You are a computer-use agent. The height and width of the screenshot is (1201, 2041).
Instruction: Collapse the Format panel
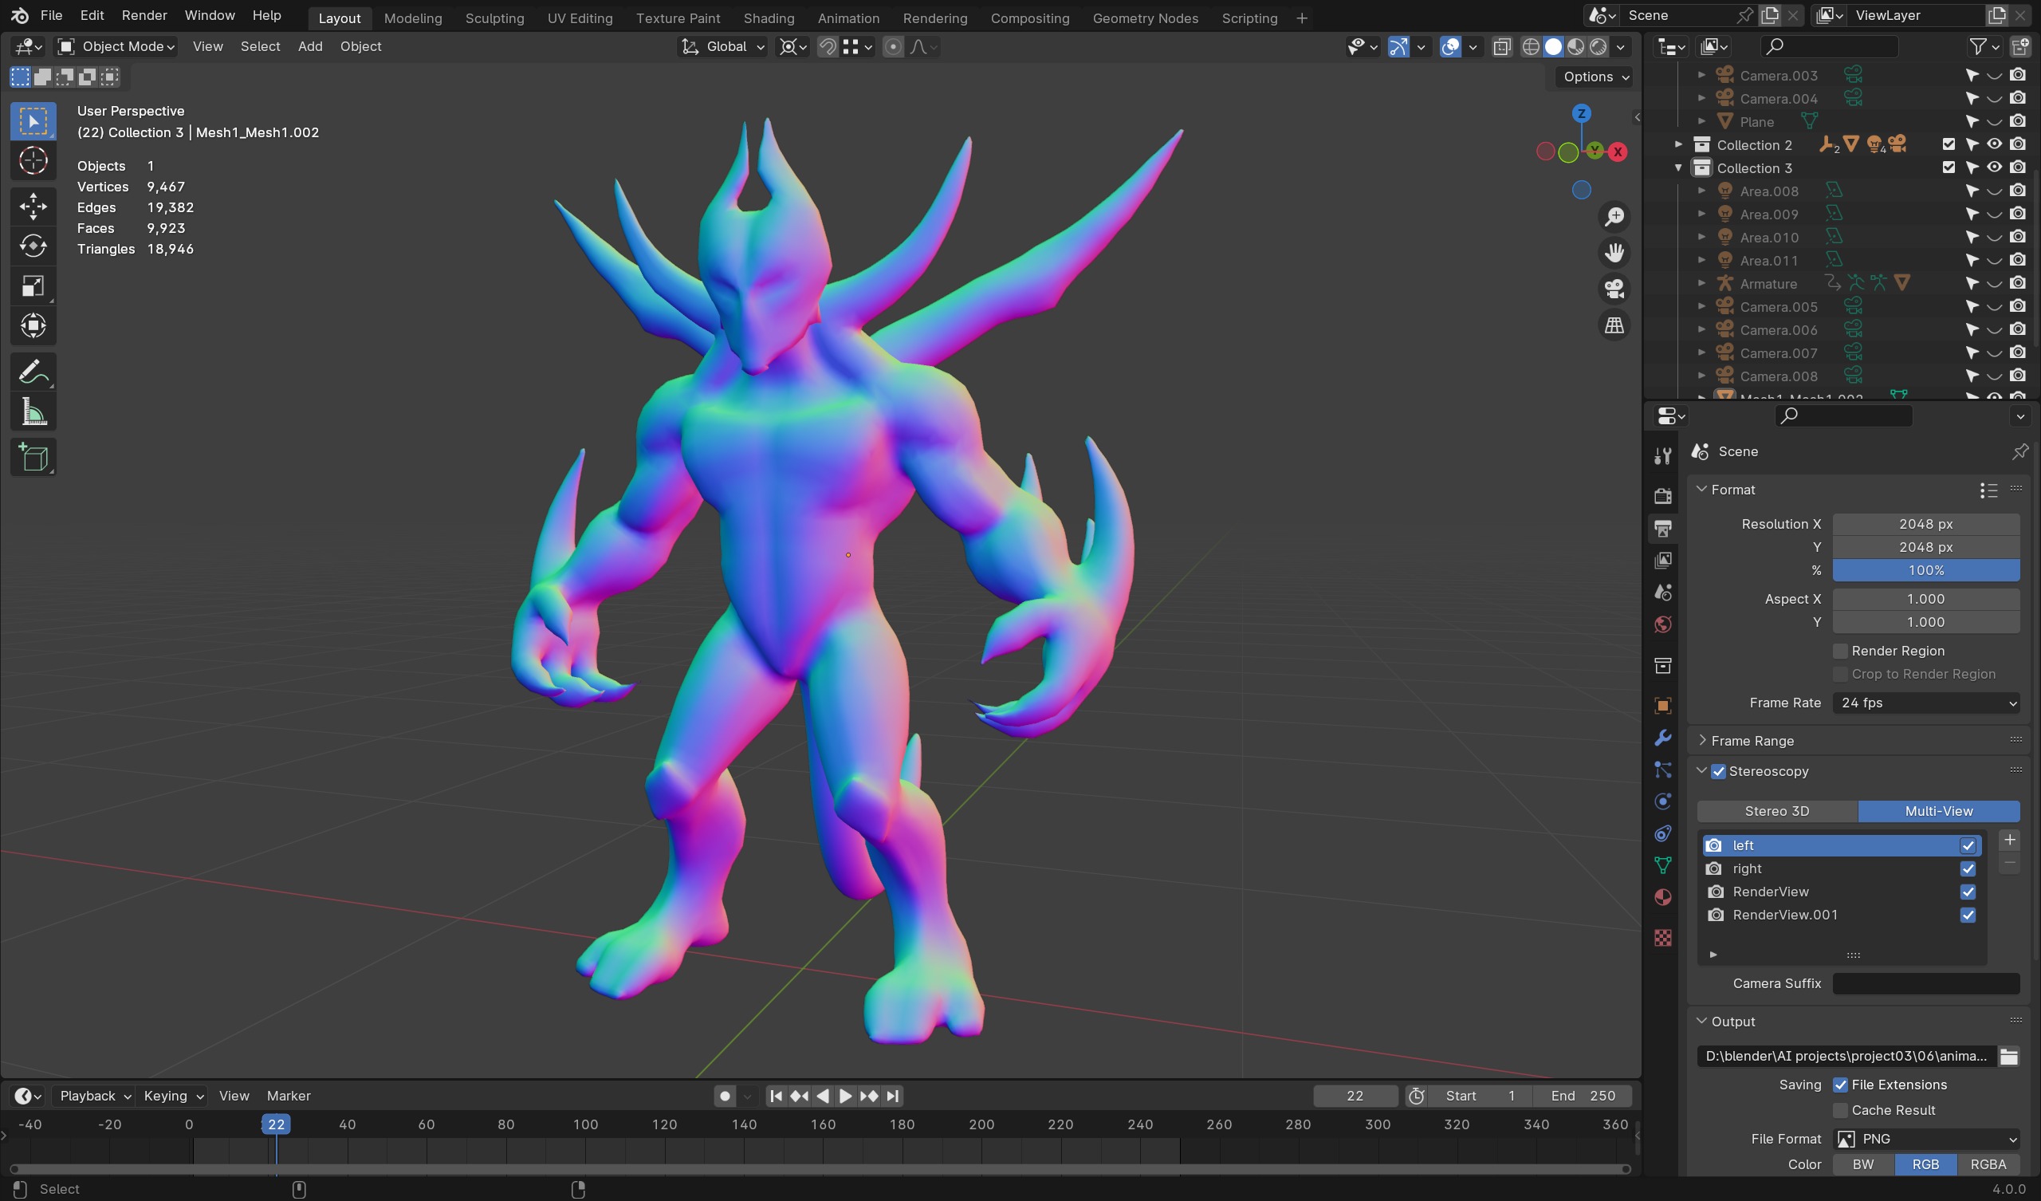coord(1726,490)
